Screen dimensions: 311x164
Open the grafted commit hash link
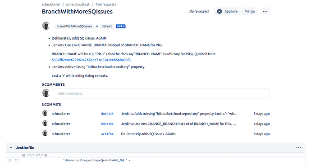[91, 60]
